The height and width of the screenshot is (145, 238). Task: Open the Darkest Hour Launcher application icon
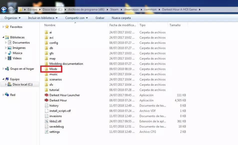pos(46,95)
